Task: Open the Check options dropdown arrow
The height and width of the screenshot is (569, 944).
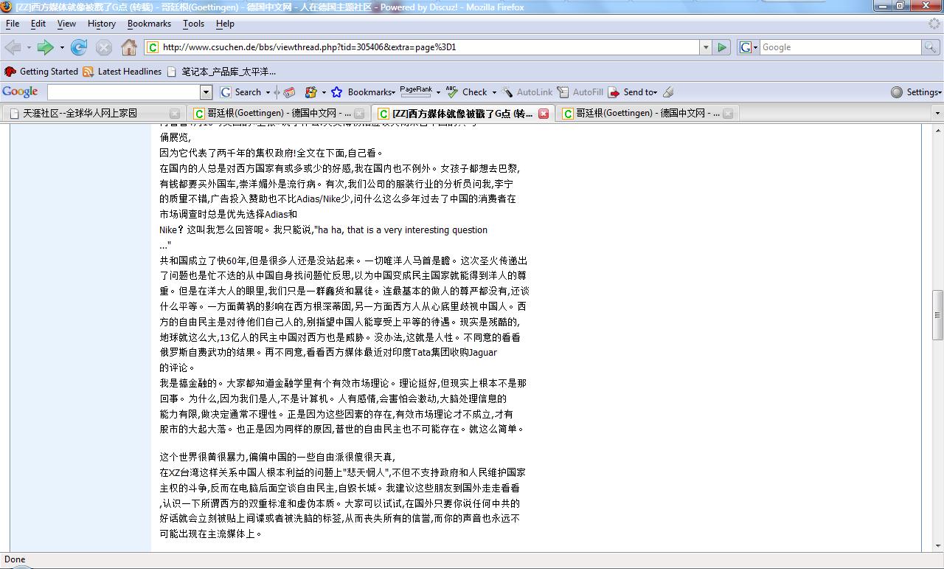Action: point(493,92)
